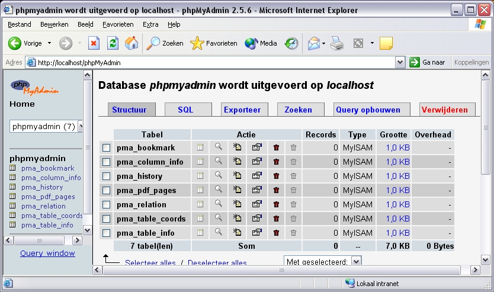Tick the checkbox for pma_relation
The width and height of the screenshot is (494, 292).
coord(106,204)
